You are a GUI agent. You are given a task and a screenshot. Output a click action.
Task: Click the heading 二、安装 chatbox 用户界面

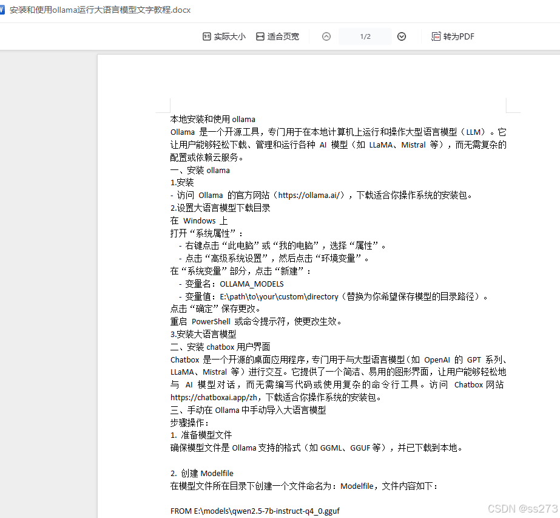coord(220,347)
